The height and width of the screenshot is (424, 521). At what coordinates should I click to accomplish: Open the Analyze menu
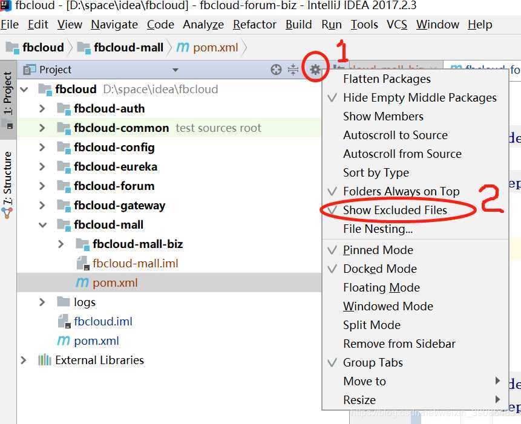click(x=203, y=25)
